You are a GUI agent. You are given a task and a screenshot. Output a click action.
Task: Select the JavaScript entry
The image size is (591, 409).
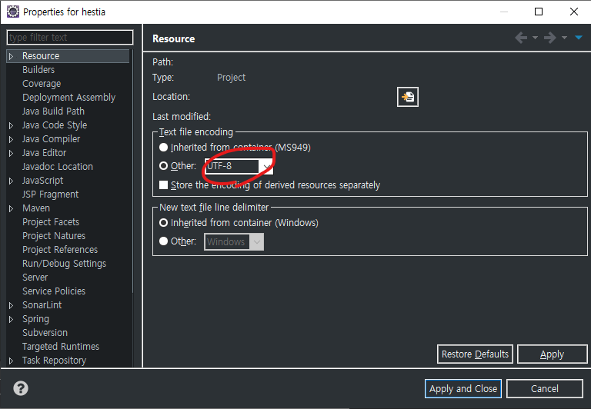point(42,181)
